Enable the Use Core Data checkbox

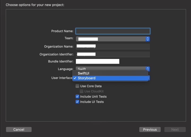coord(77,86)
